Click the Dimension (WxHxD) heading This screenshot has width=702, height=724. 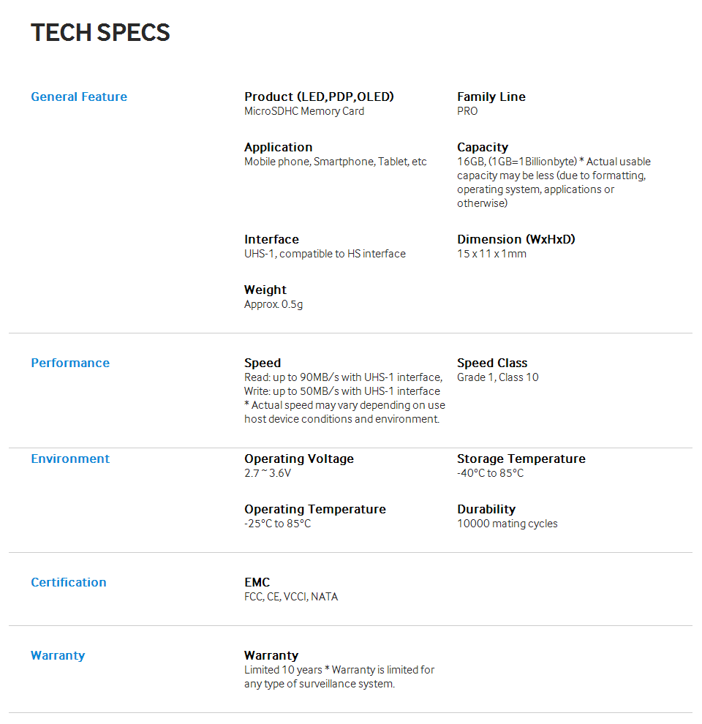click(516, 239)
